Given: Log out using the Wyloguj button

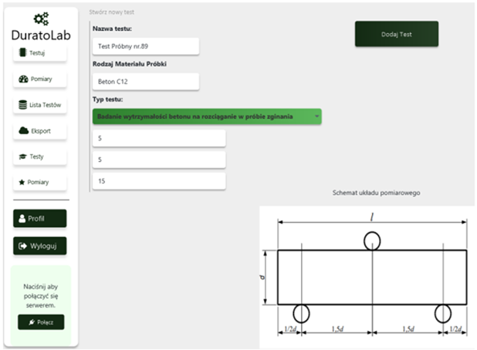Looking at the screenshot, I should [40, 246].
